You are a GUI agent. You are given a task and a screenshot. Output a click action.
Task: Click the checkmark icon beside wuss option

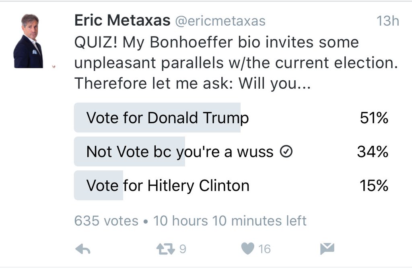tap(286, 151)
